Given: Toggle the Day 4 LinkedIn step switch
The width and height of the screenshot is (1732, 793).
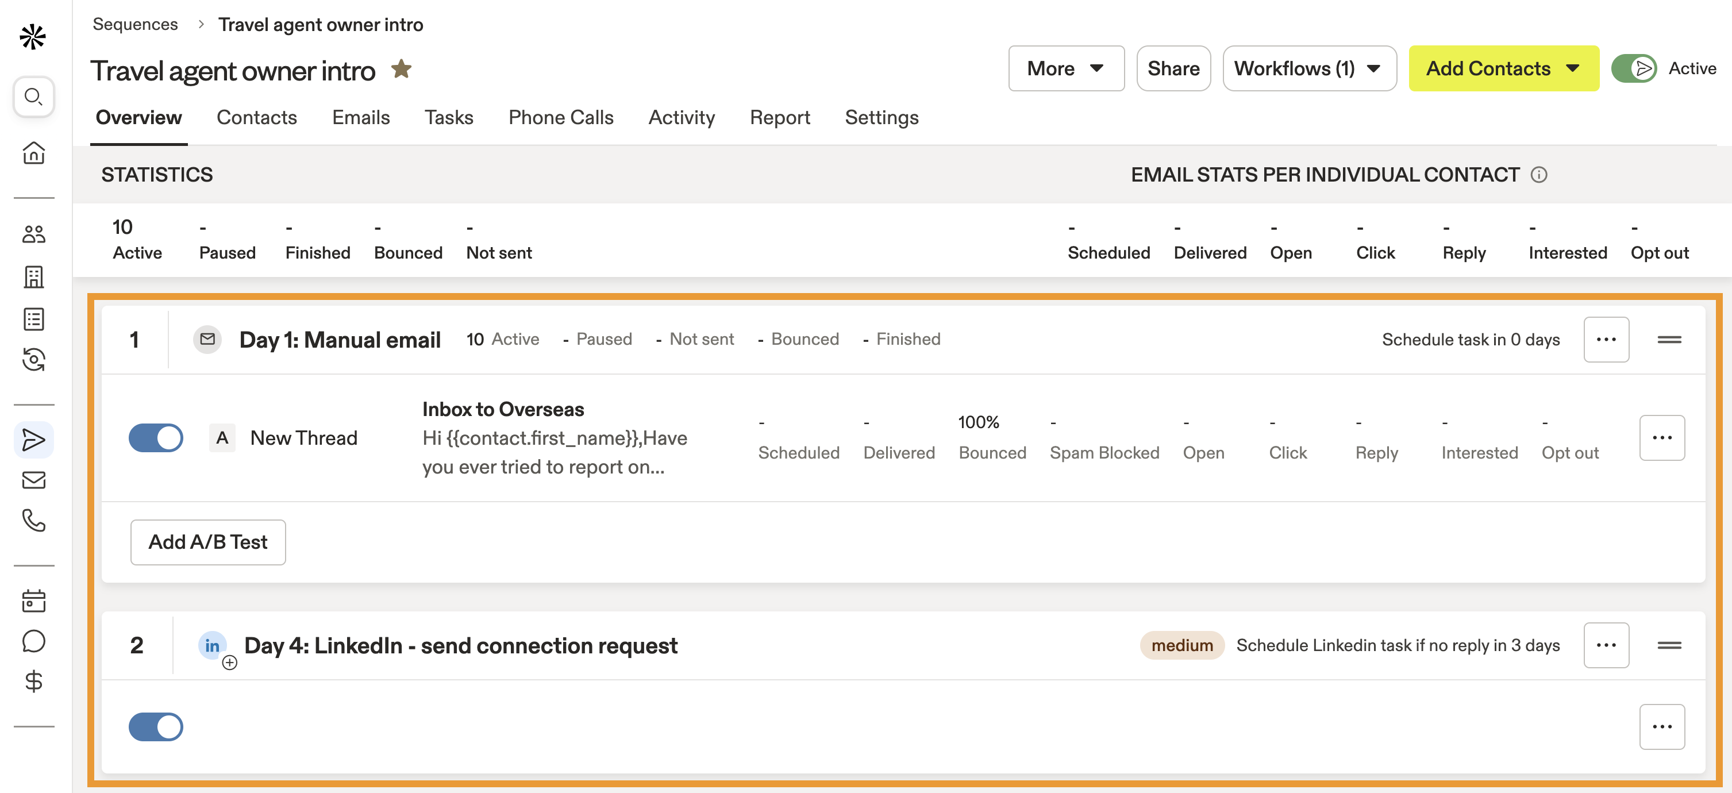Looking at the screenshot, I should coord(155,727).
